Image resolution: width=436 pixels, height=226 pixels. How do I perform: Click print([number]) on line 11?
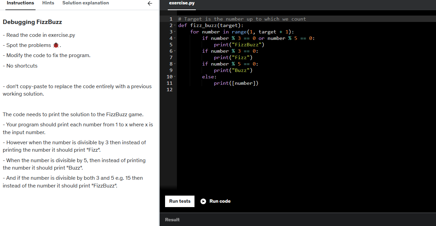(x=236, y=83)
